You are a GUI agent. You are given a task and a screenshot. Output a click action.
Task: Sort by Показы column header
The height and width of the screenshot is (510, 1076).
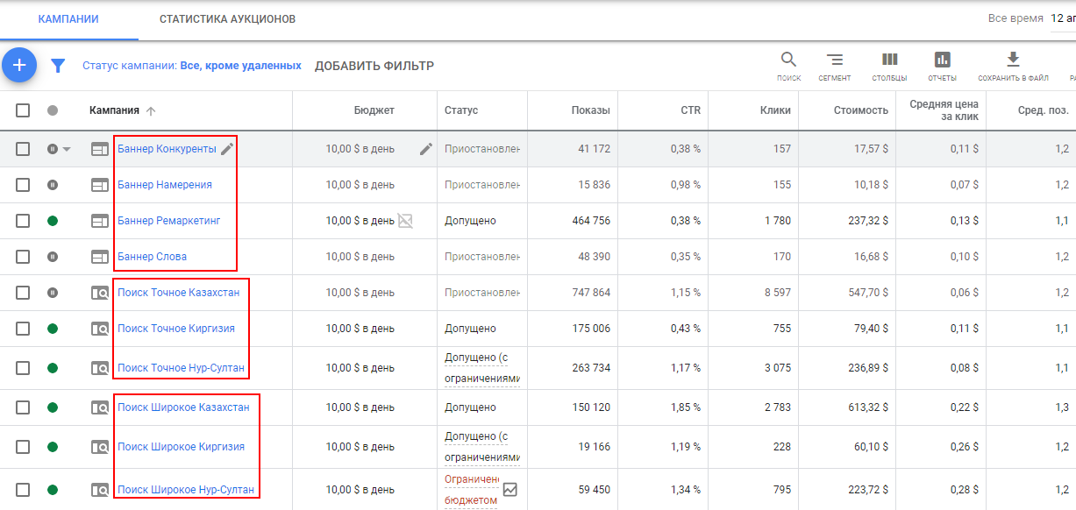point(591,110)
